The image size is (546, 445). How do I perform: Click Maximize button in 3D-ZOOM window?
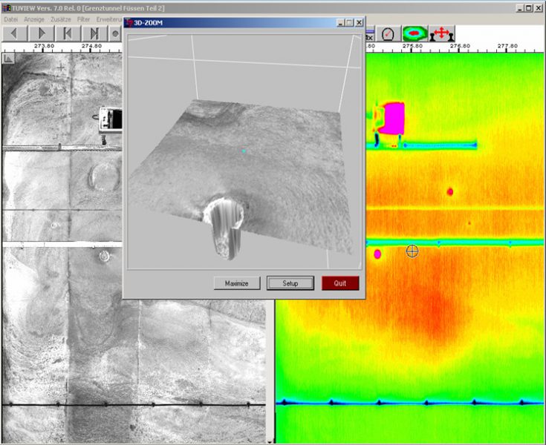[x=237, y=283]
